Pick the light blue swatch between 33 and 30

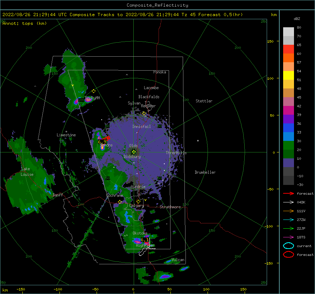tap(288, 136)
